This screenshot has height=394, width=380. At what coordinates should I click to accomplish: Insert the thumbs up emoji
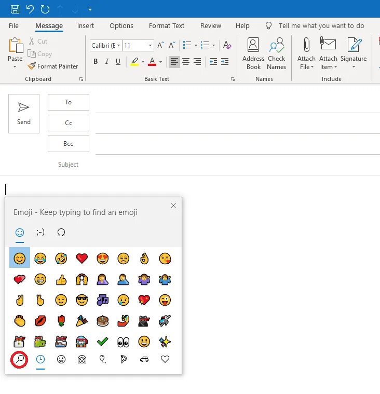coord(61,279)
